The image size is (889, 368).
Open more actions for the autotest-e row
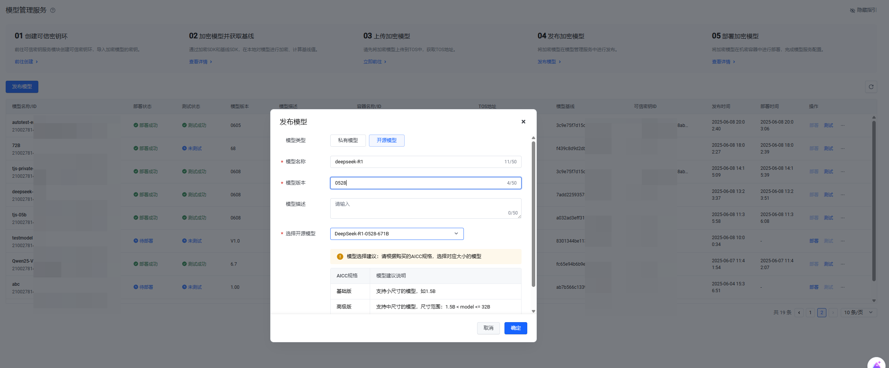point(843,125)
